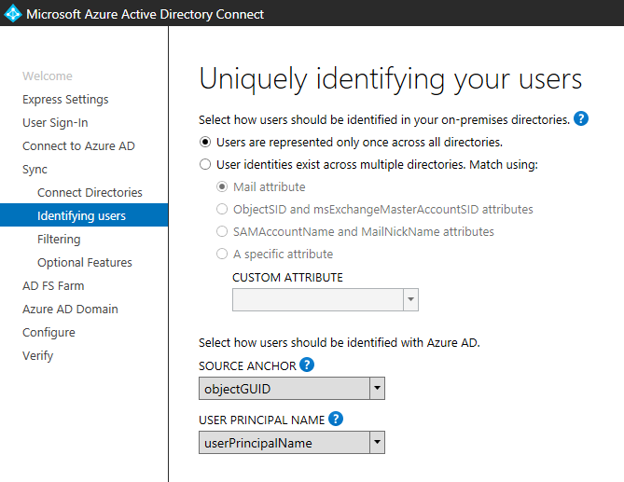This screenshot has height=482, width=624.
Task: Open Connect Directories step
Action: point(90,192)
